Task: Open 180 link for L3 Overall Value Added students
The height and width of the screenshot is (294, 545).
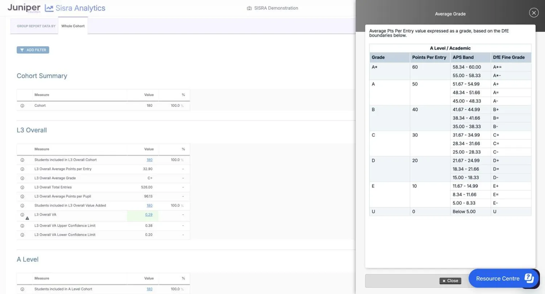Action: (149, 206)
